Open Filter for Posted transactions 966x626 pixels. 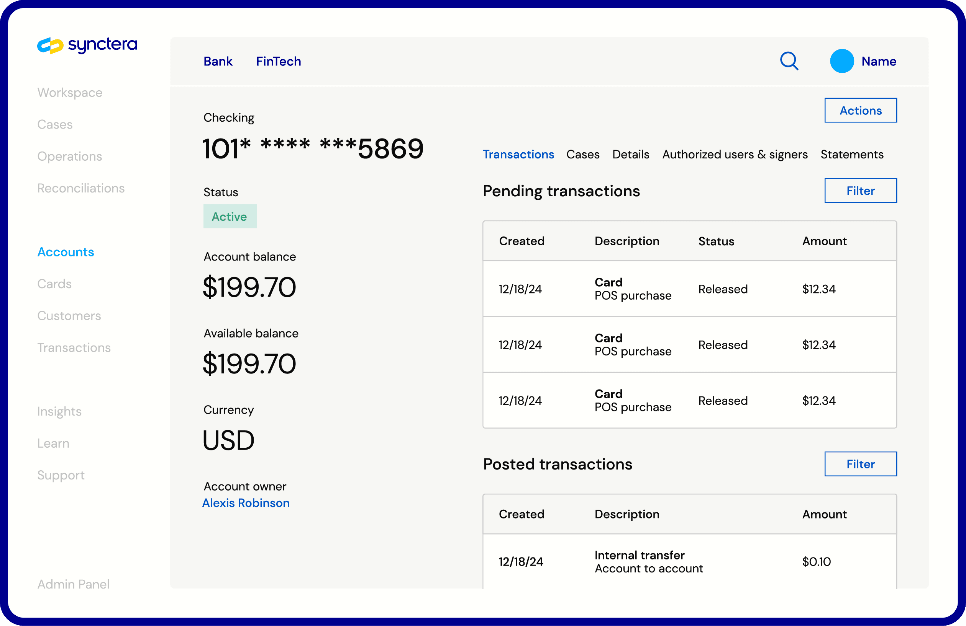tap(860, 464)
